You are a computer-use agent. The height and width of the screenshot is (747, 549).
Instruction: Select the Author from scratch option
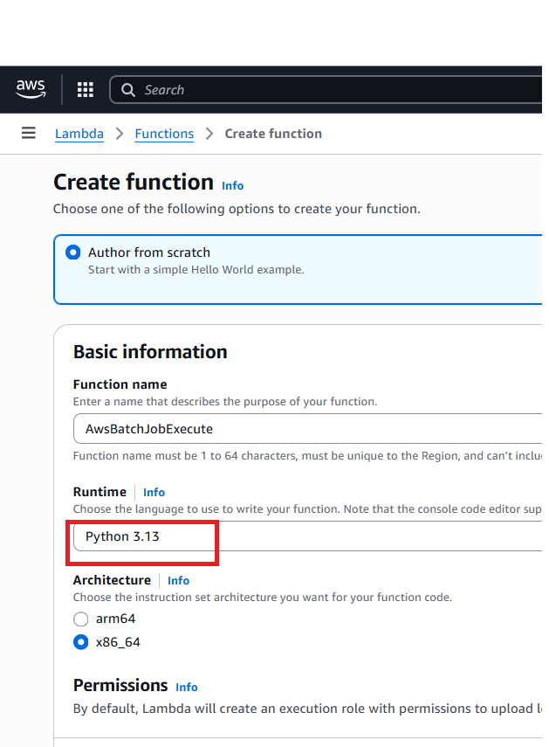pos(73,252)
